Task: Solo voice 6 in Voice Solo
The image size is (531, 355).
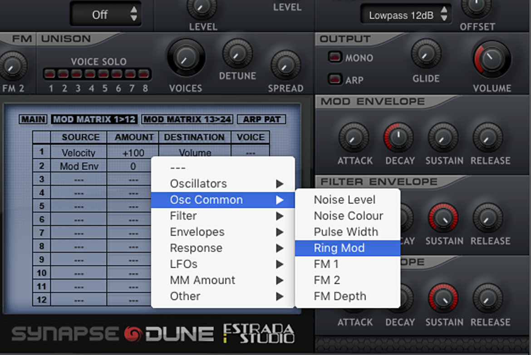Action: tap(117, 73)
